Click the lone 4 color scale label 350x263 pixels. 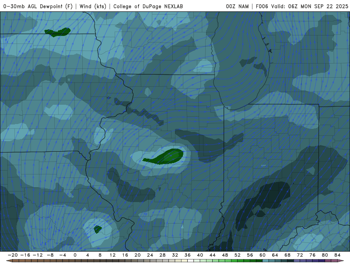[87, 255]
